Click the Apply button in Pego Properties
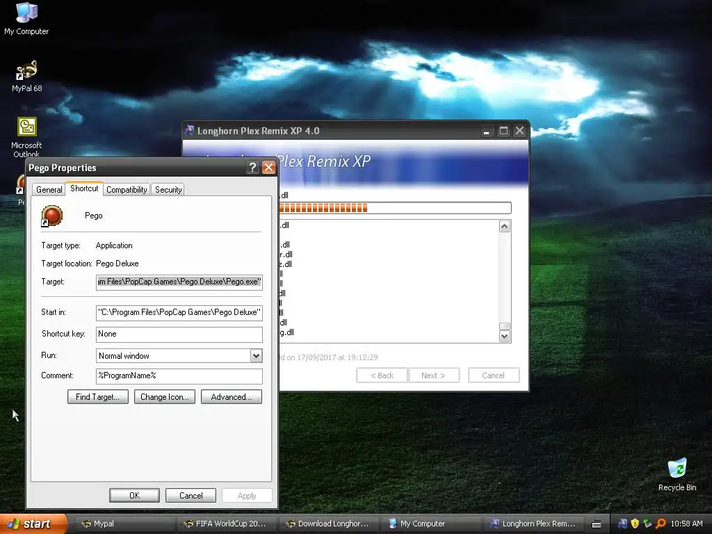The image size is (712, 534). pyautogui.click(x=247, y=495)
